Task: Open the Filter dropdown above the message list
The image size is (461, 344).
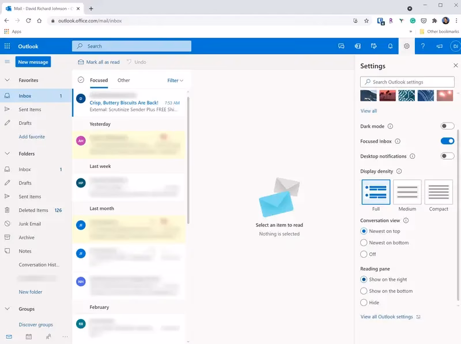Action: pos(175,80)
